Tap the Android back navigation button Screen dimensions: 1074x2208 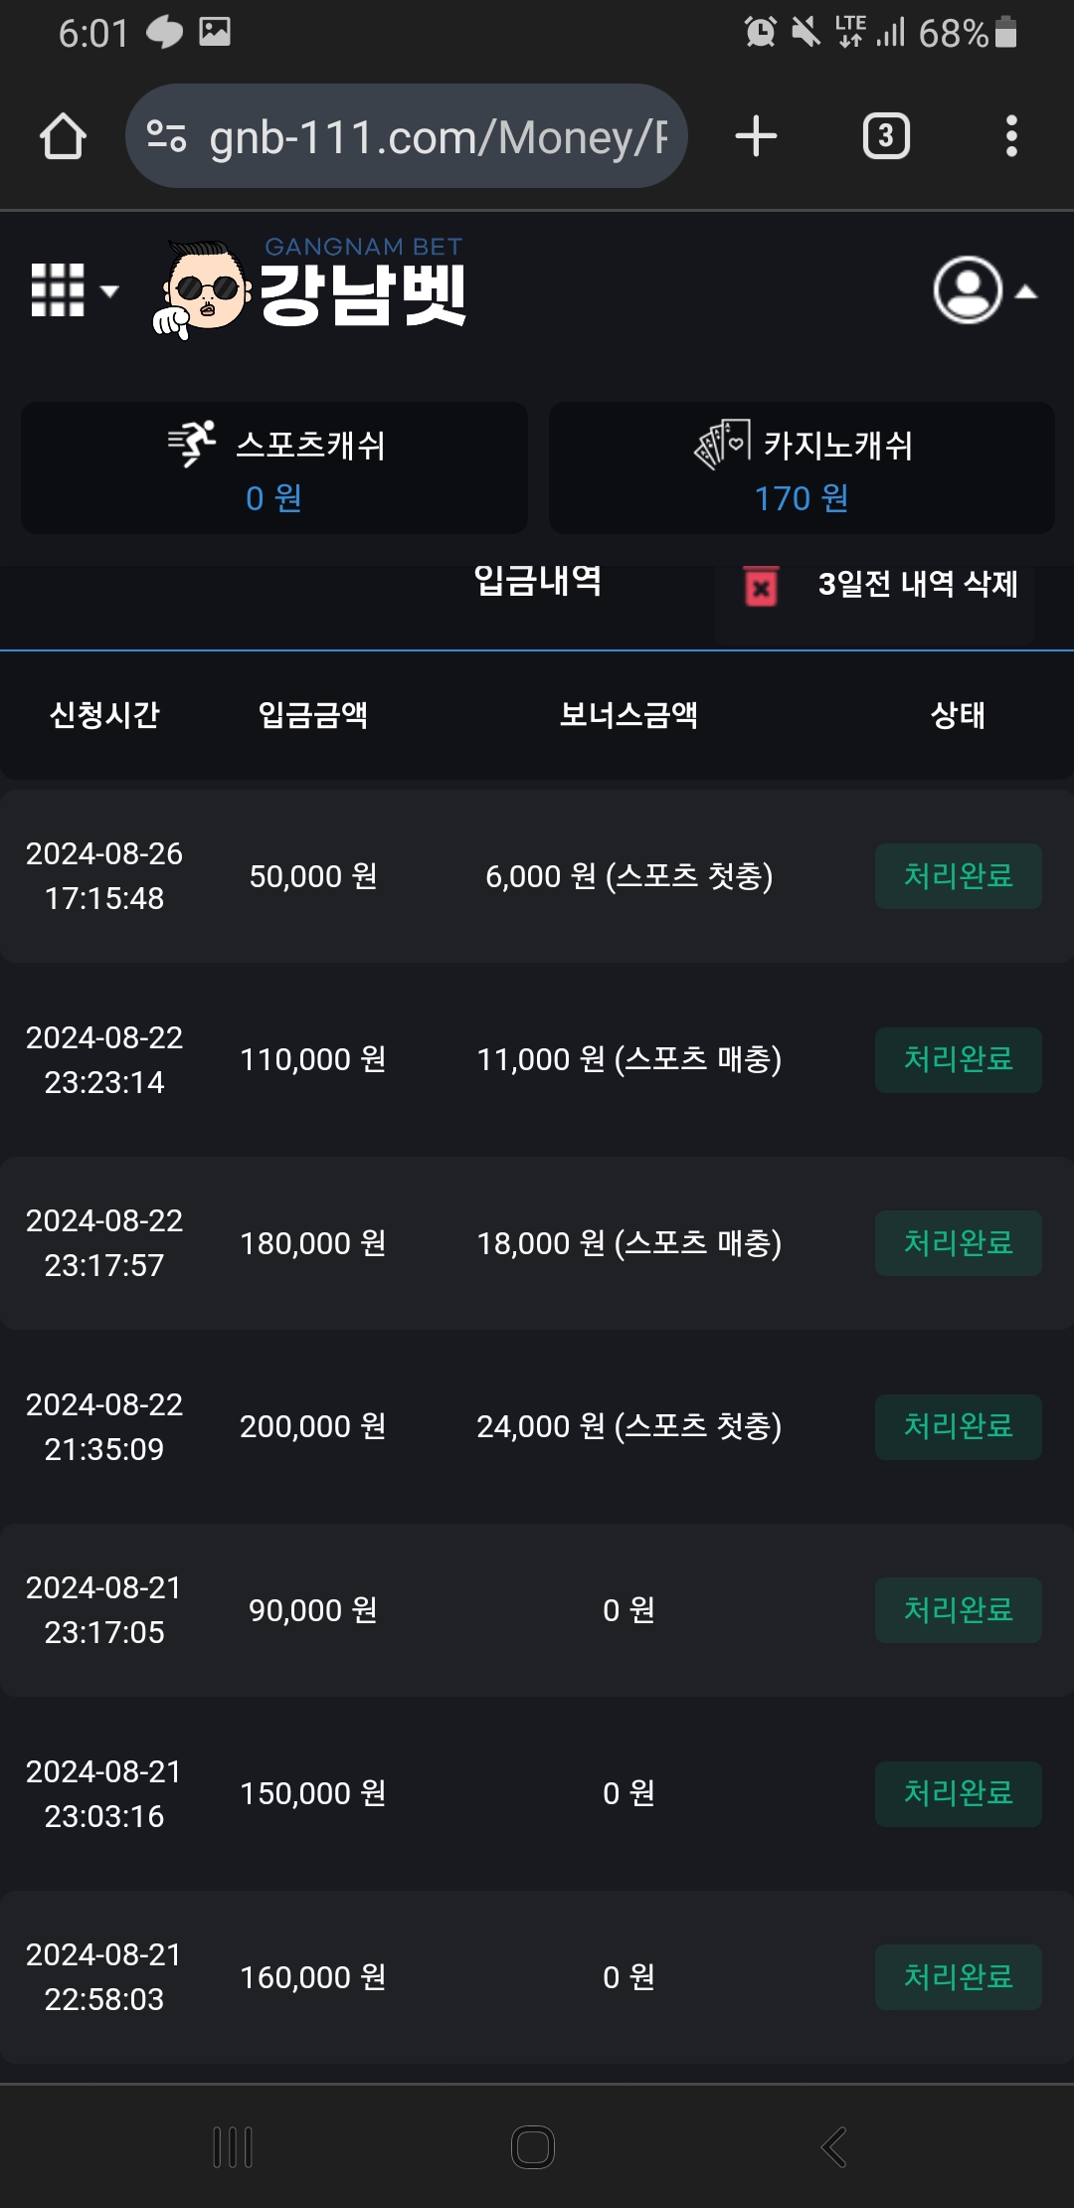[x=833, y=2147]
